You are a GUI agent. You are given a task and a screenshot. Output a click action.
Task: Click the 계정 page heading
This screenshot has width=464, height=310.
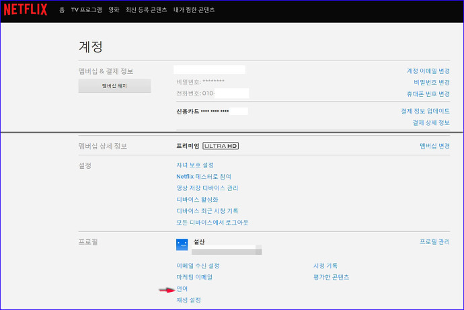[91, 47]
